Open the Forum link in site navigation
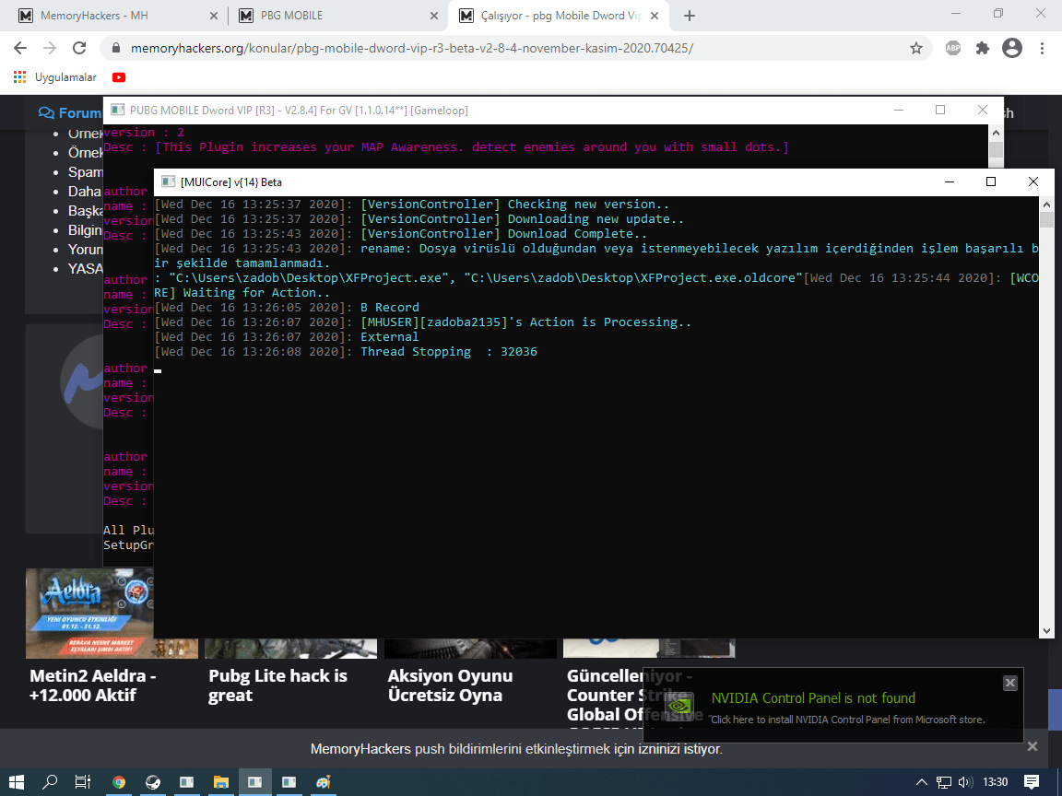1062x796 pixels. click(70, 113)
